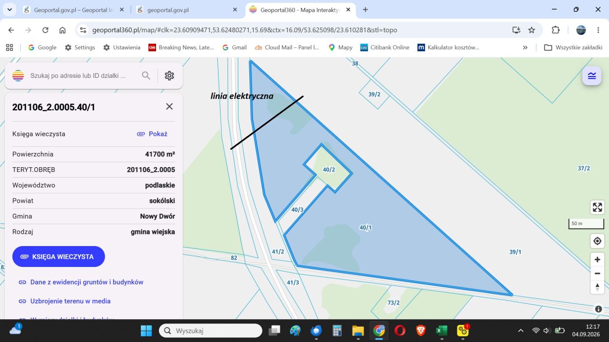Open Cloud Mail – Panel bookmark

pyautogui.click(x=287, y=47)
